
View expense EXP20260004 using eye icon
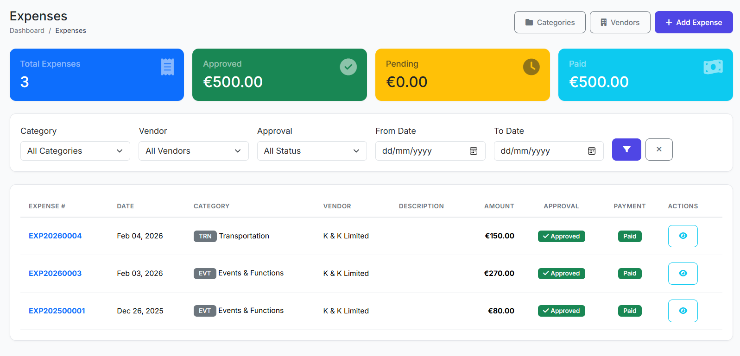682,236
